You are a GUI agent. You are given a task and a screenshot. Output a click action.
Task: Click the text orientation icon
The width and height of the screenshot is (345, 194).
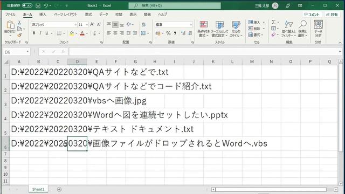click(129, 24)
